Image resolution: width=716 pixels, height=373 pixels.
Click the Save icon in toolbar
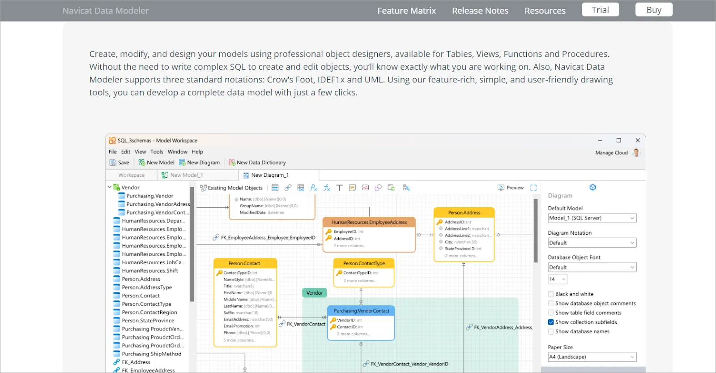113,163
